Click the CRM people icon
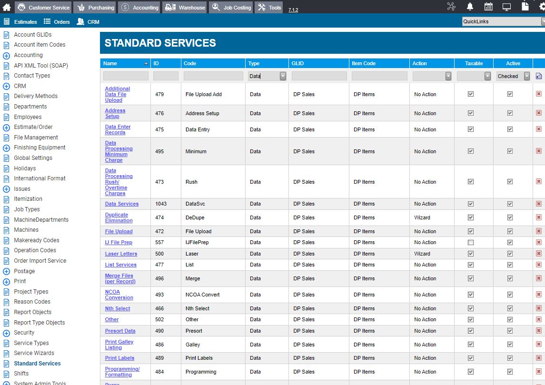Viewport: 545px width, 385px height. (x=80, y=21)
